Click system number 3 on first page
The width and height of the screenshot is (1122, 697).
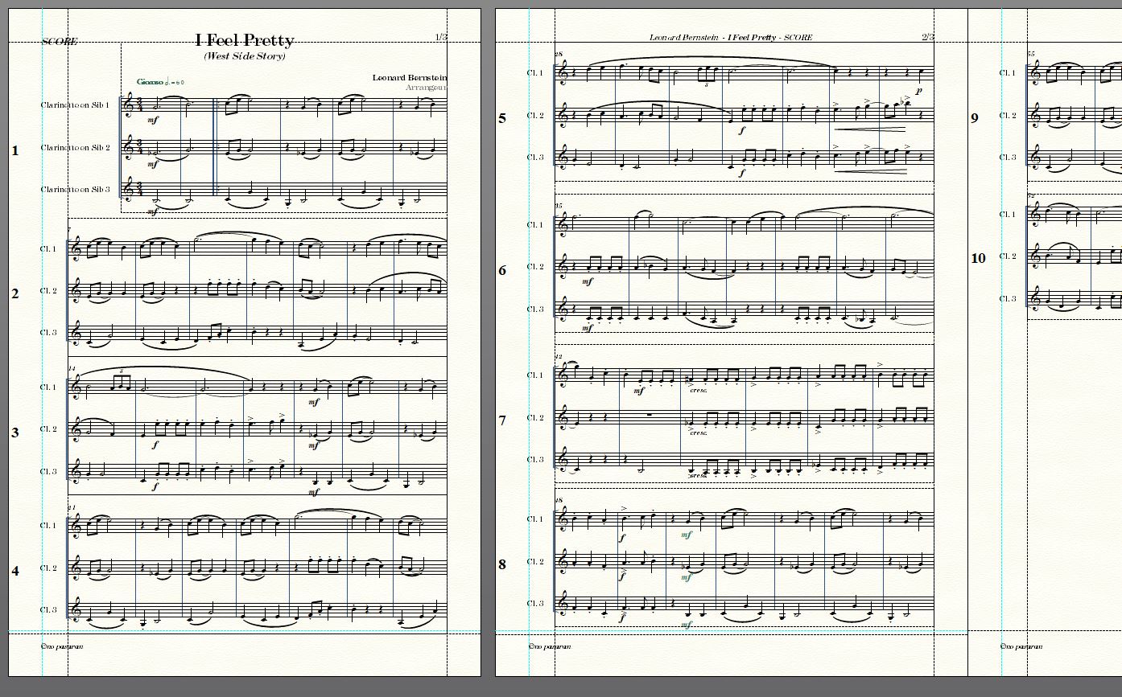coord(15,433)
